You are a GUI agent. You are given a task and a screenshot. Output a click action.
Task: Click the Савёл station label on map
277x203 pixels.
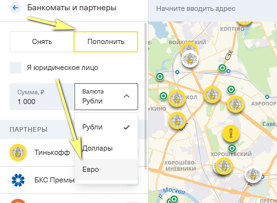click(270, 124)
